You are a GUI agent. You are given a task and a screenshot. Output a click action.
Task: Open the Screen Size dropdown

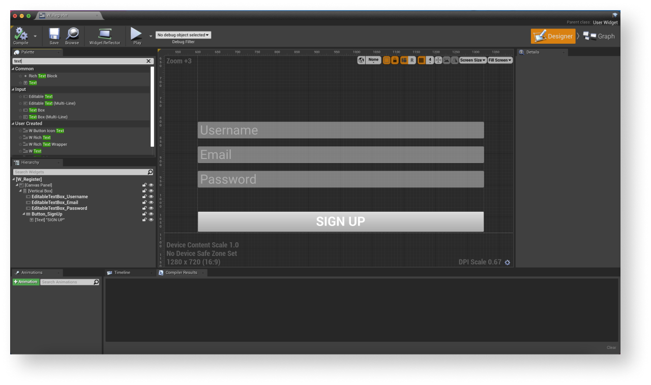click(472, 60)
